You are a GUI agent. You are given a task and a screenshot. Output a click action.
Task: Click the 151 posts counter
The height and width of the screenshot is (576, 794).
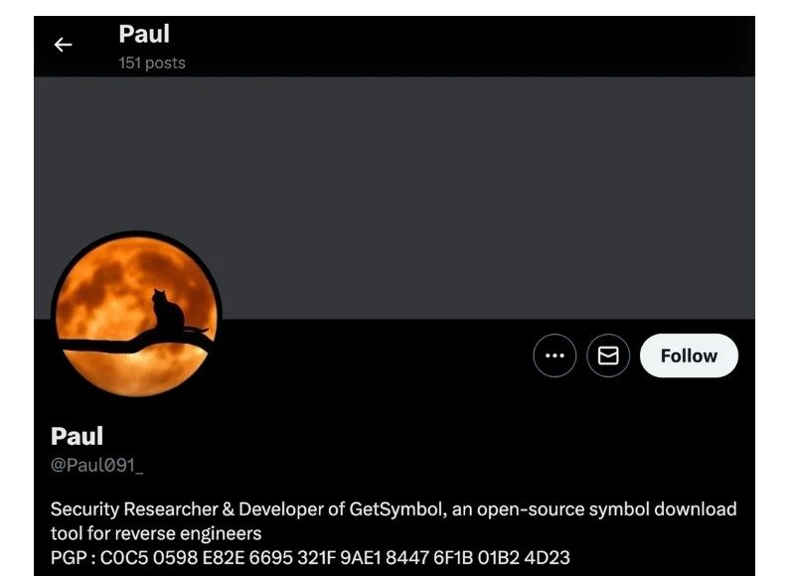pyautogui.click(x=152, y=63)
